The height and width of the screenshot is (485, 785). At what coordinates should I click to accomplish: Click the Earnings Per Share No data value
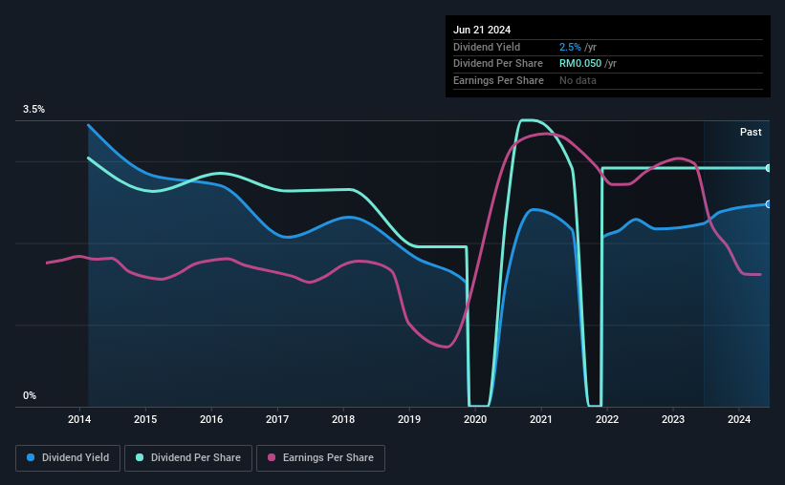tap(578, 80)
